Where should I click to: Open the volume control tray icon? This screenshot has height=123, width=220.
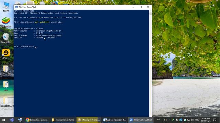click(192, 120)
